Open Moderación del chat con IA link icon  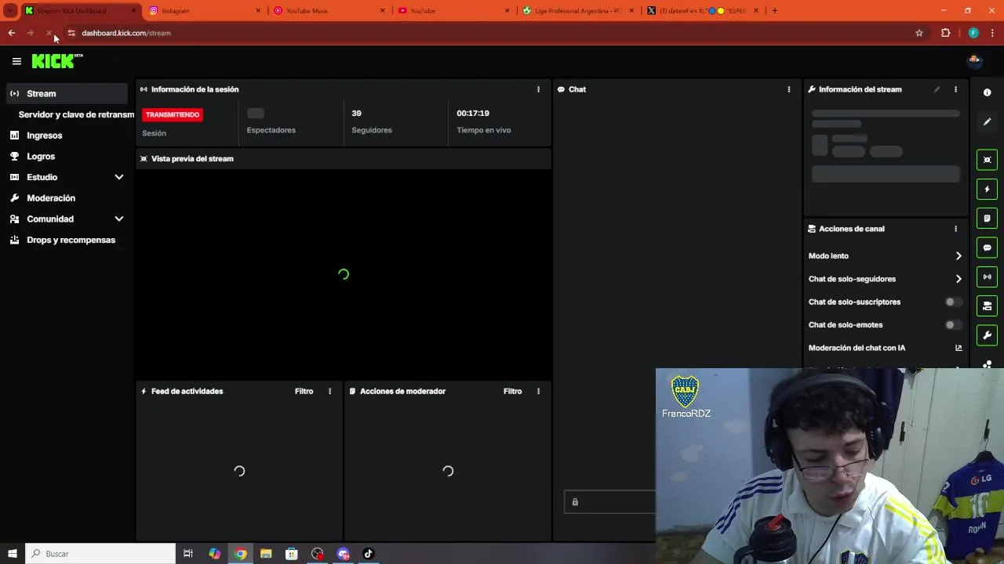[x=959, y=348]
